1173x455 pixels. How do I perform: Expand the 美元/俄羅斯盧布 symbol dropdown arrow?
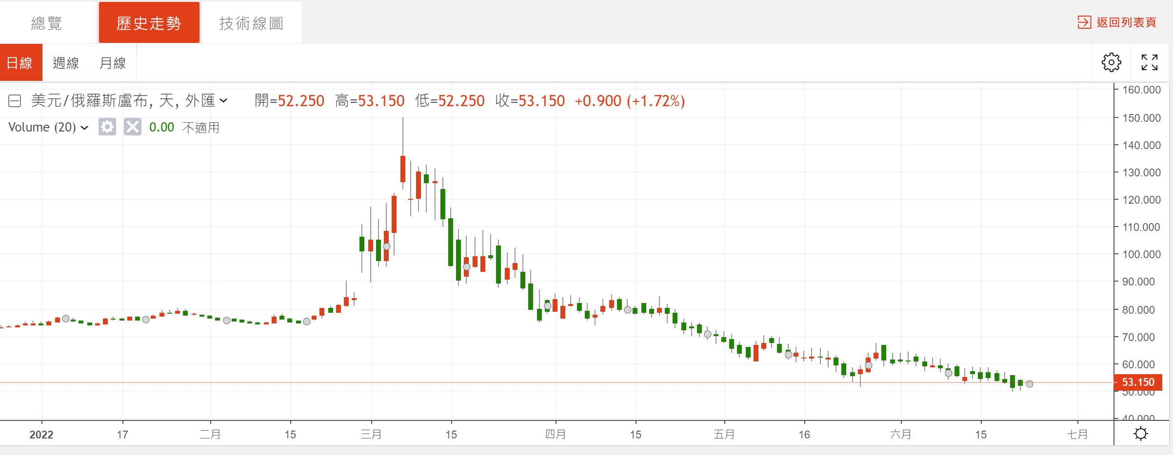[x=223, y=101]
